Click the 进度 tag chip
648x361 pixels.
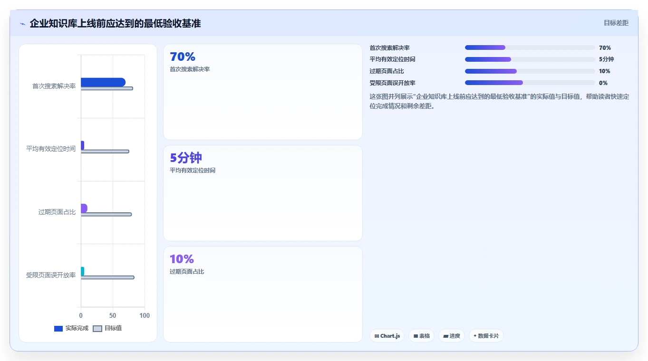[x=451, y=336]
